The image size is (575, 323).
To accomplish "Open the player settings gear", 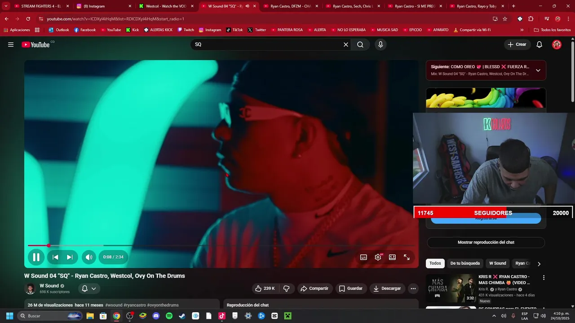I will (x=378, y=257).
